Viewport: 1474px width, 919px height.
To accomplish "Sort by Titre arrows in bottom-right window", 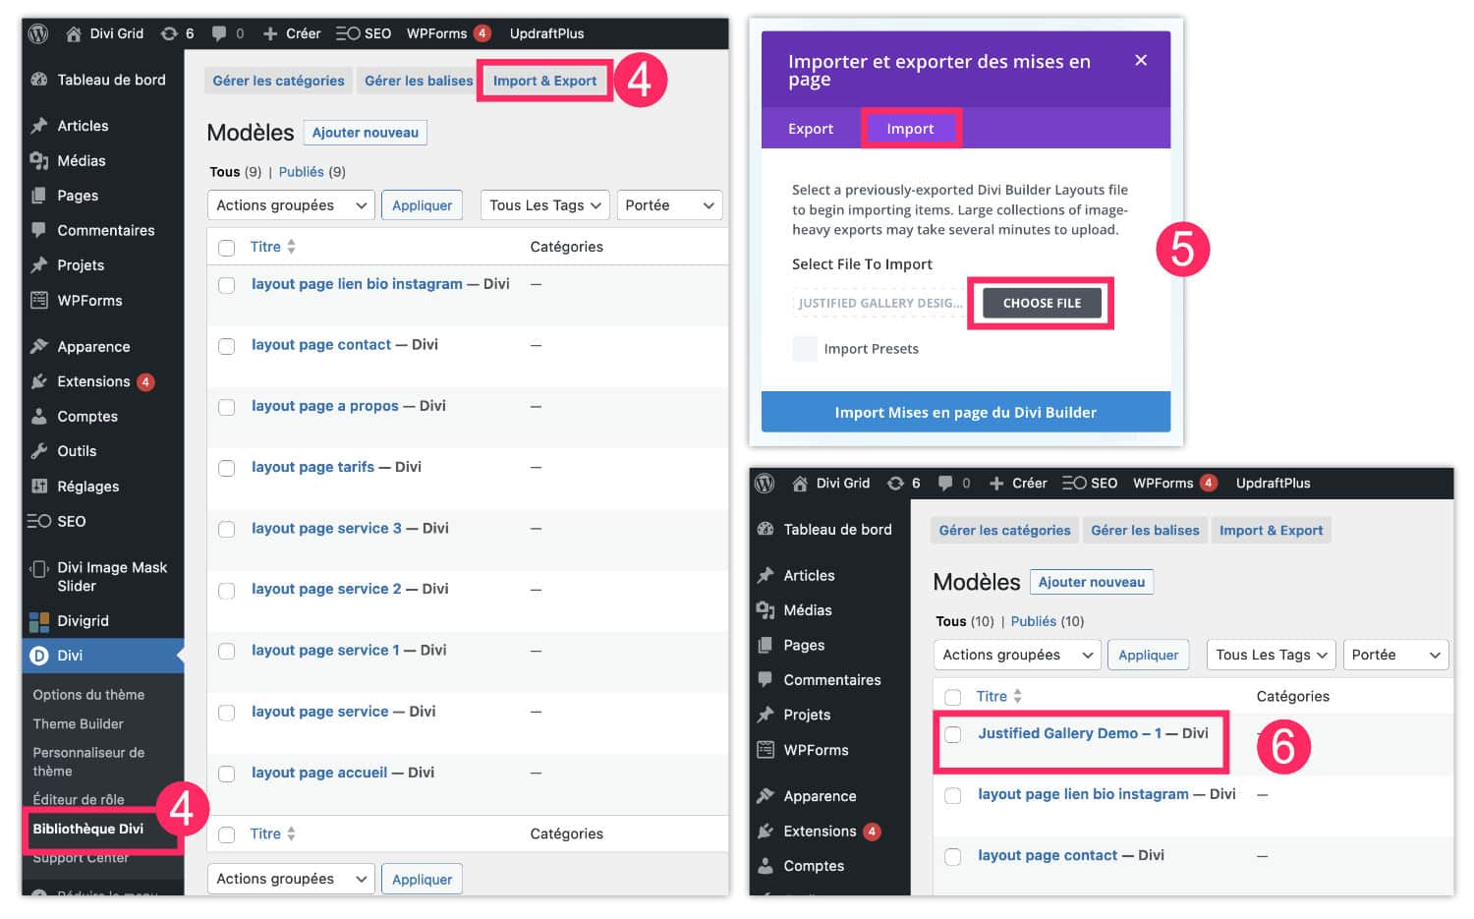I will click(x=1017, y=696).
